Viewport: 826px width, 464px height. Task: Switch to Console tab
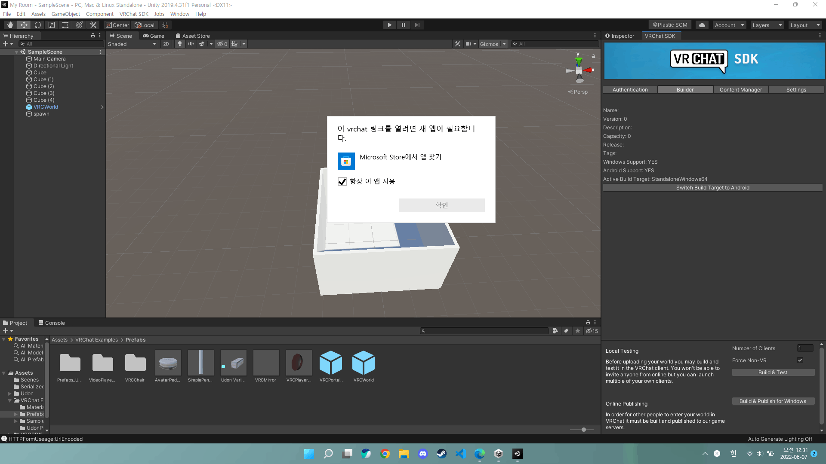tap(52, 323)
